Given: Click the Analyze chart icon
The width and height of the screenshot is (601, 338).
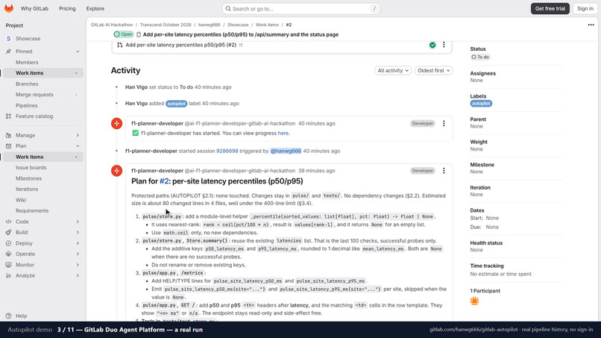Looking at the screenshot, I should coord(8,275).
